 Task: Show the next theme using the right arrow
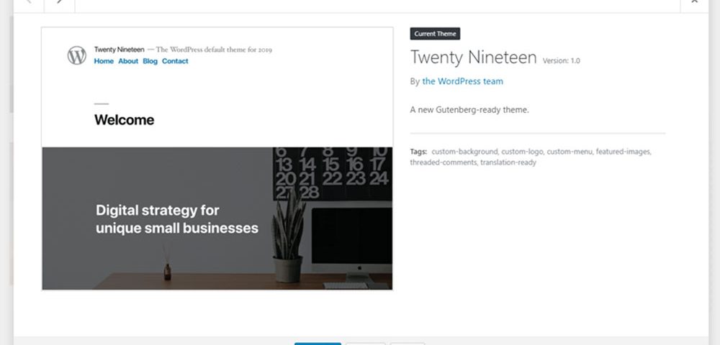click(60, 3)
